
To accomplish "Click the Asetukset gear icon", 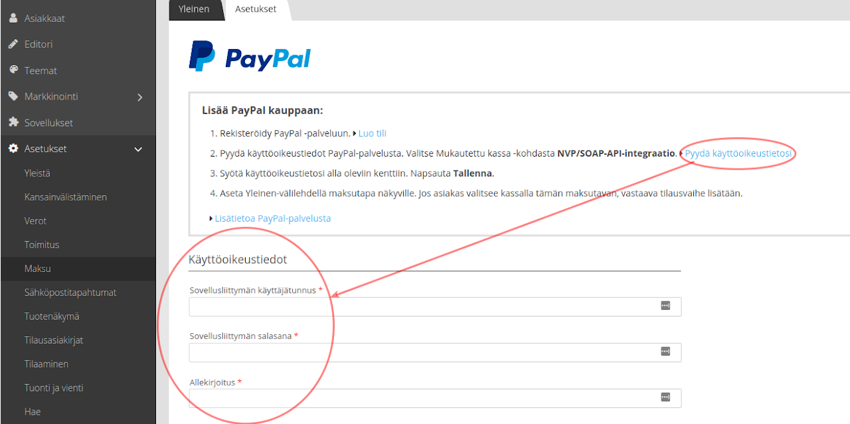I will click(x=13, y=149).
